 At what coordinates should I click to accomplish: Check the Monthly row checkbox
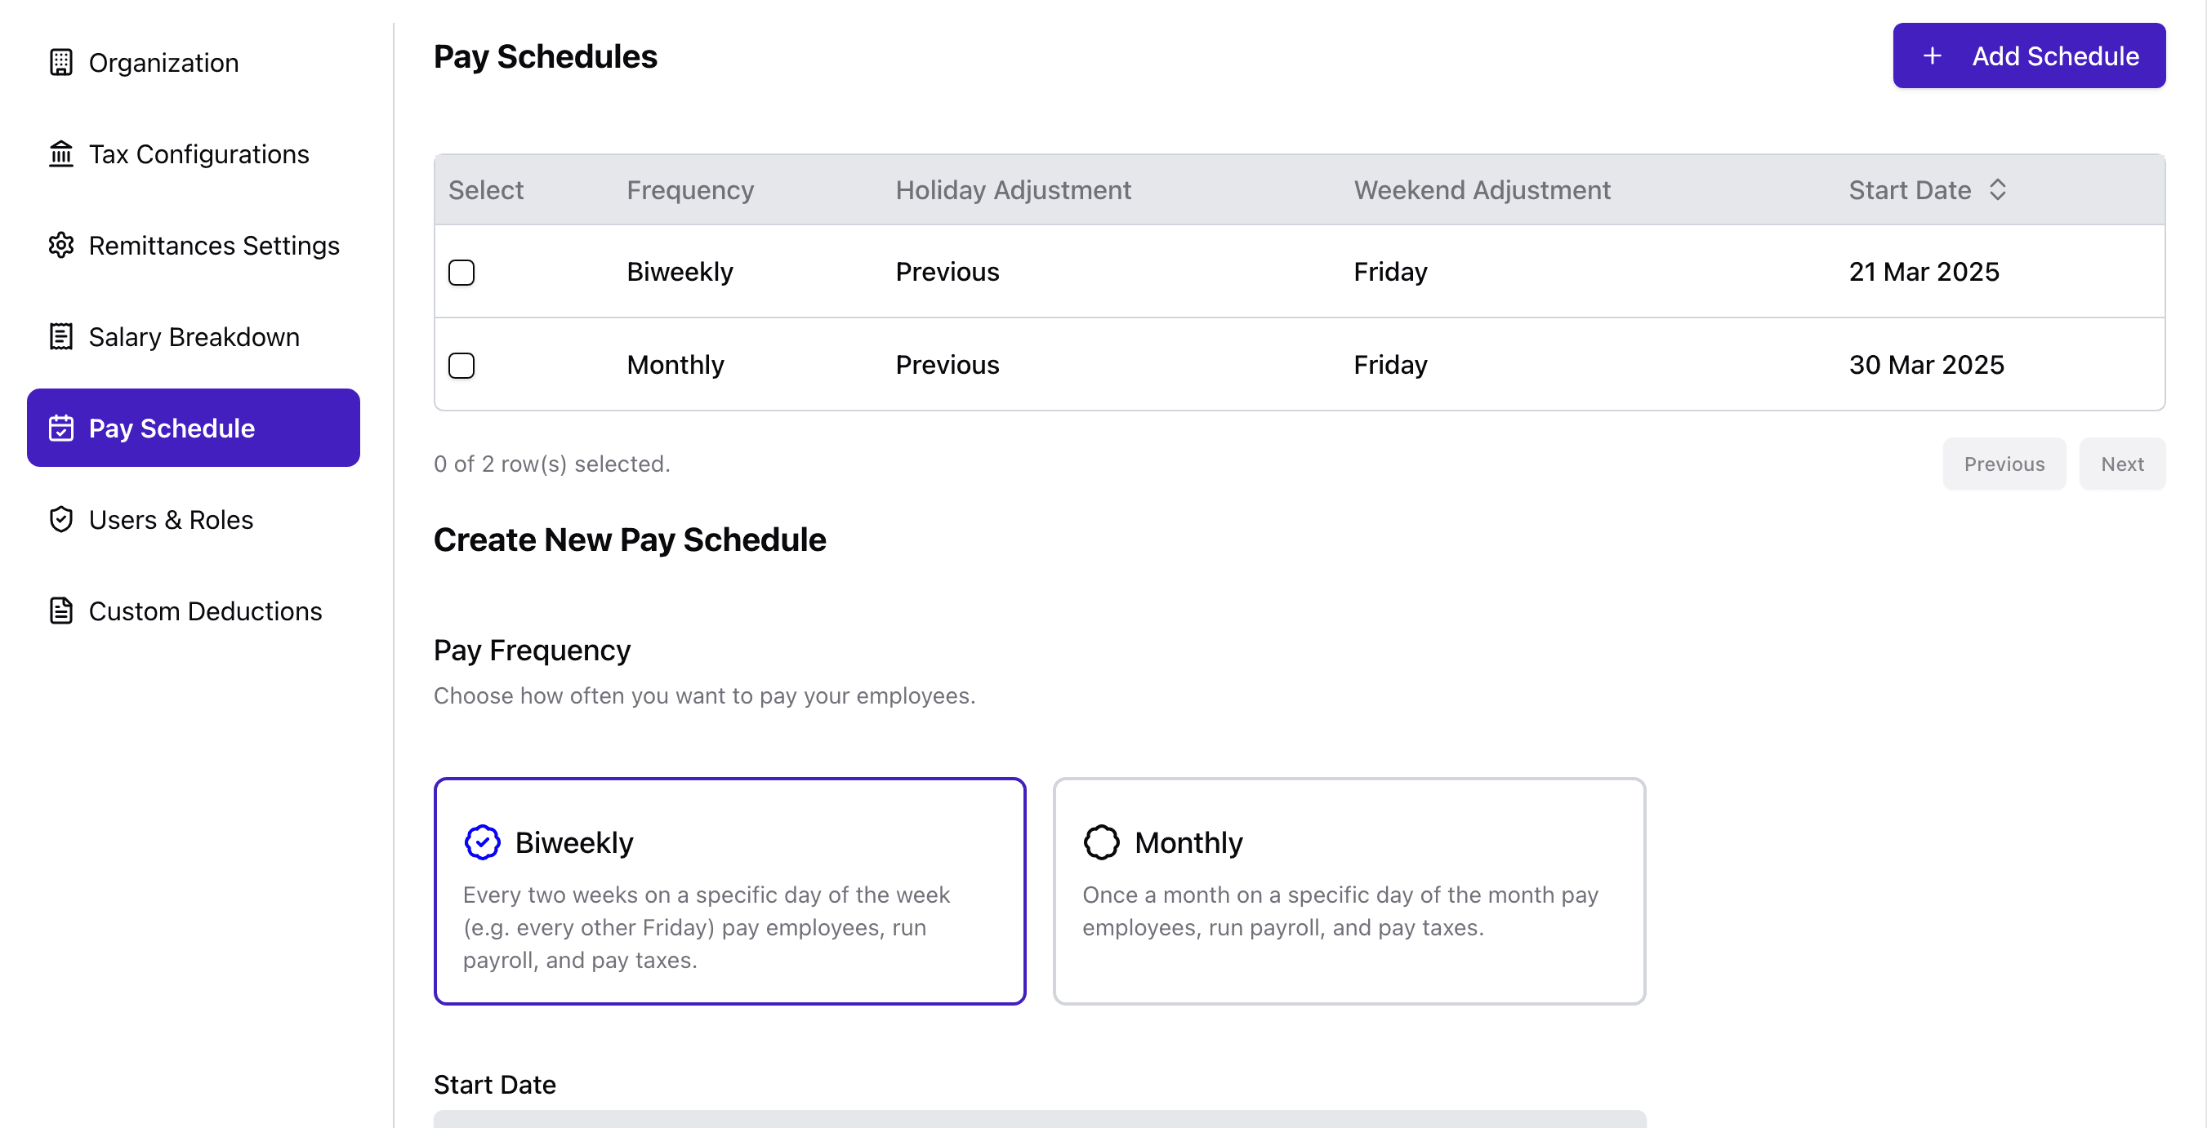pyautogui.click(x=461, y=366)
